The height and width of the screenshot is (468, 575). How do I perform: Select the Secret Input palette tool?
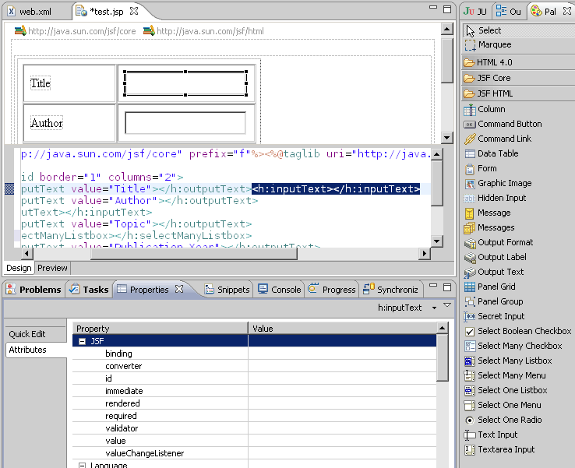point(501,316)
